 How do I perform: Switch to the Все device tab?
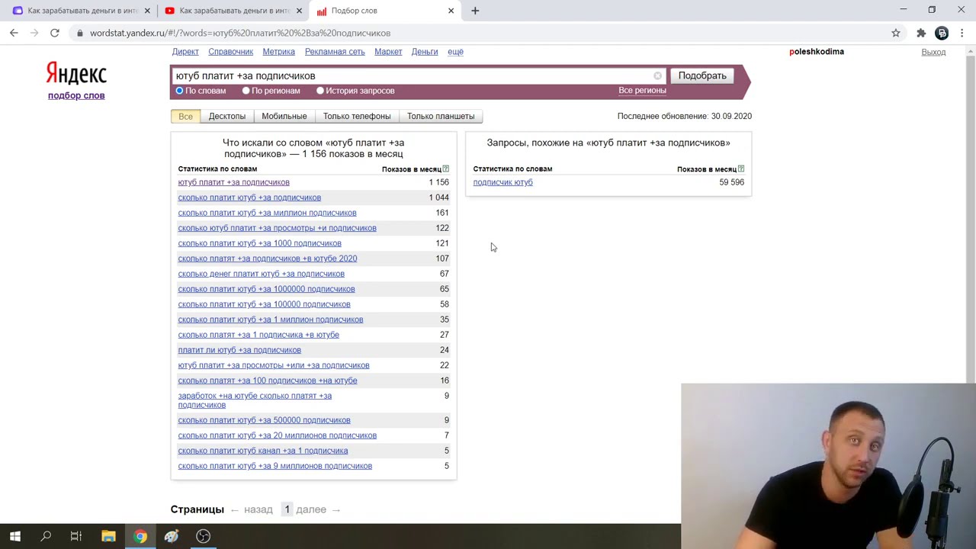click(x=185, y=116)
